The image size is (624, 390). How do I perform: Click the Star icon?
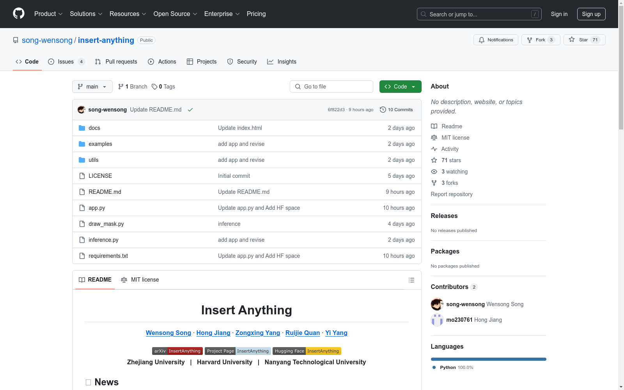pos(572,39)
